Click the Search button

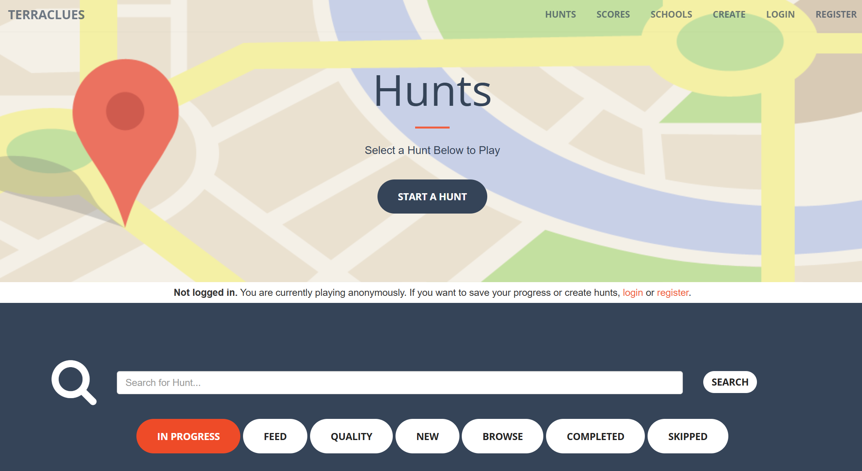(730, 382)
